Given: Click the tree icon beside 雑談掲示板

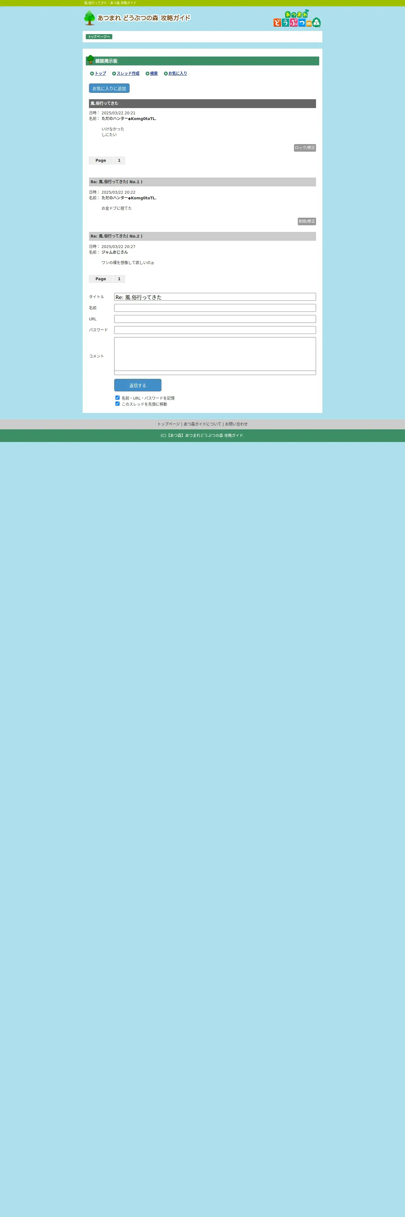Looking at the screenshot, I should pos(91,59).
